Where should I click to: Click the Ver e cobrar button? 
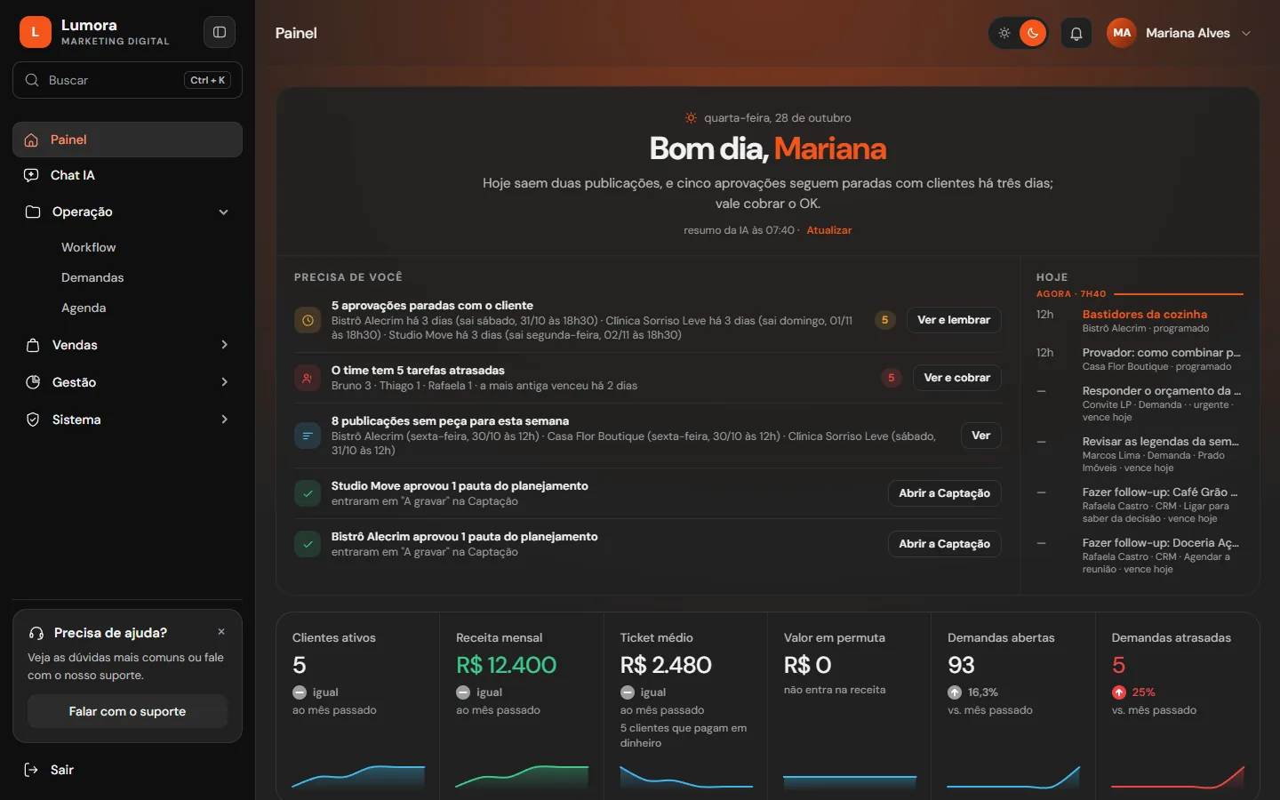(x=957, y=378)
